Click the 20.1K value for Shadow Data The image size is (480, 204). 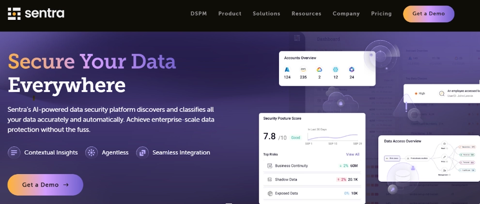pos(353,179)
